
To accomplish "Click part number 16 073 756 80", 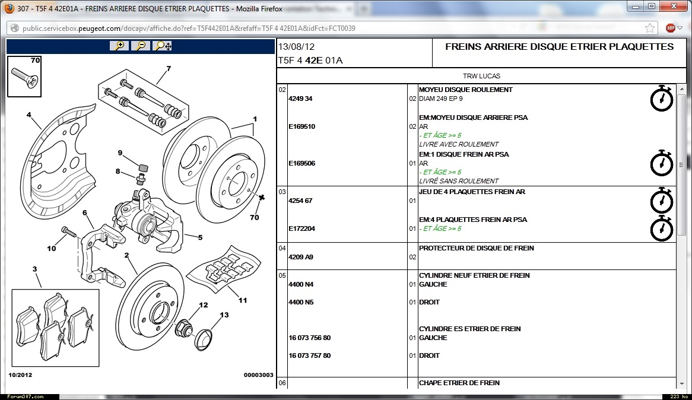I will point(309,338).
